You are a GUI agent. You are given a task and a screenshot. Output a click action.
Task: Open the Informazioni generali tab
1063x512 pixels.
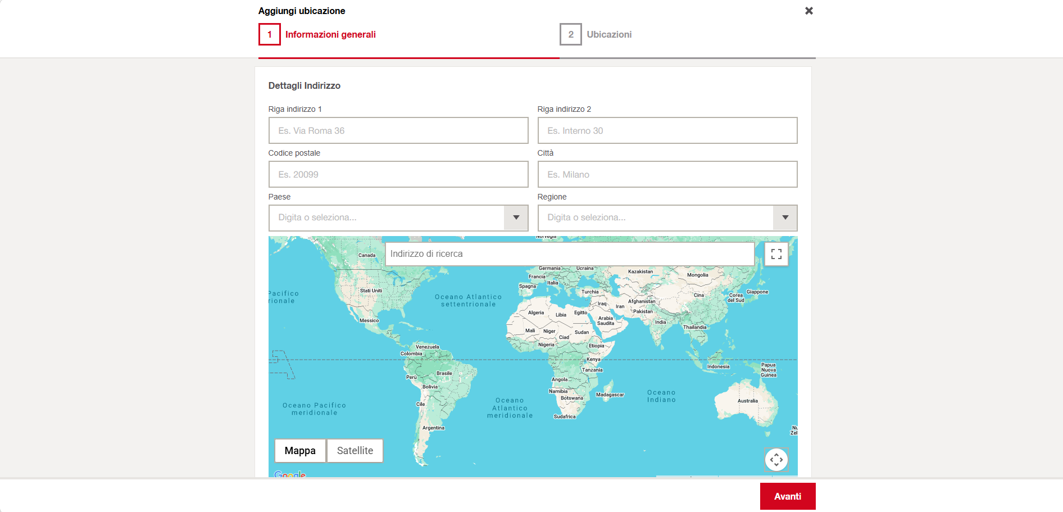330,34
